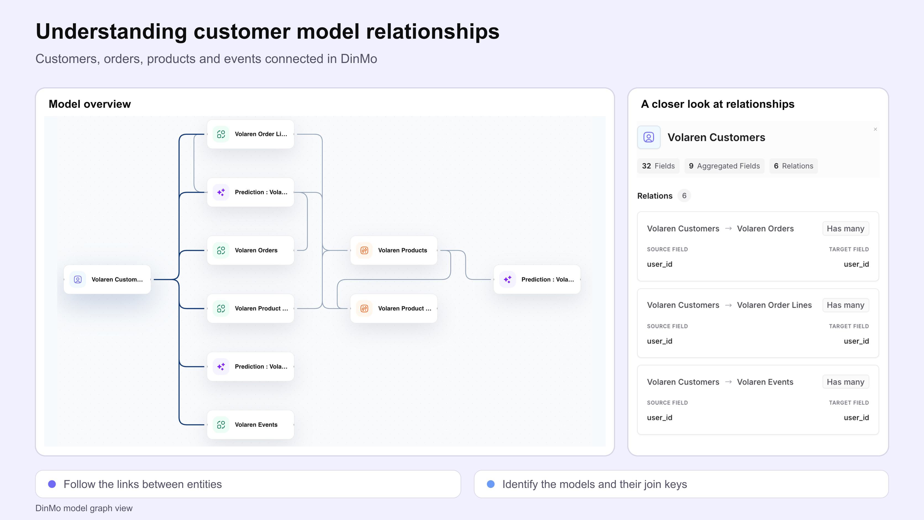
Task: Click the sparkle icon of the Prediction node above Volaren Events
Action: click(x=221, y=366)
